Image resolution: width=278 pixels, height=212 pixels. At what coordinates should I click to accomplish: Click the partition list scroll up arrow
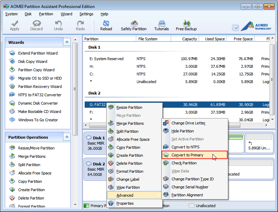click(272, 38)
